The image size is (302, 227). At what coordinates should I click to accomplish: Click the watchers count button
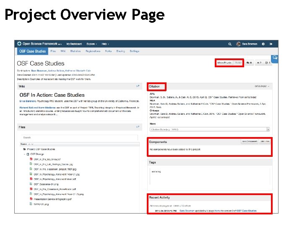259,63
